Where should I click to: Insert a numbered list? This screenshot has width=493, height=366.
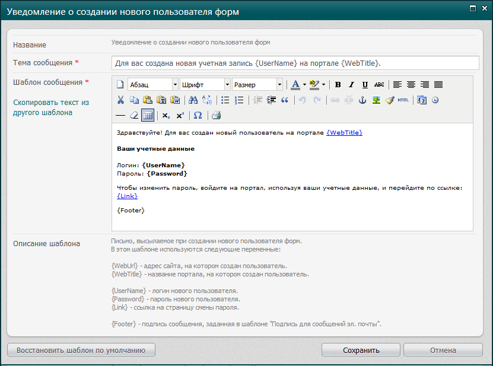coord(239,100)
